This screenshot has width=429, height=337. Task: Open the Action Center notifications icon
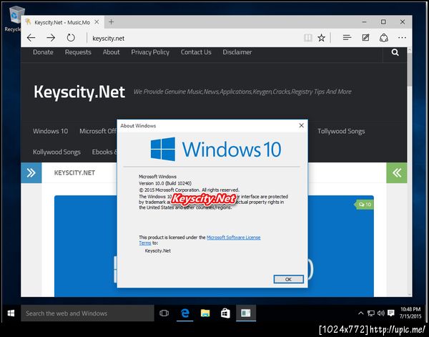pos(391,313)
